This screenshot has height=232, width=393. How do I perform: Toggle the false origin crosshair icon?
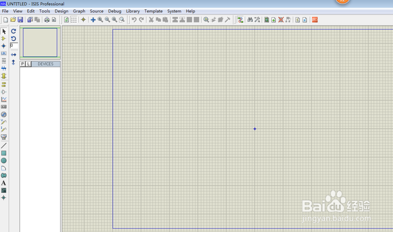(83, 20)
